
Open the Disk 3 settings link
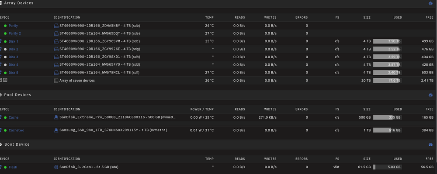pyautogui.click(x=14, y=57)
